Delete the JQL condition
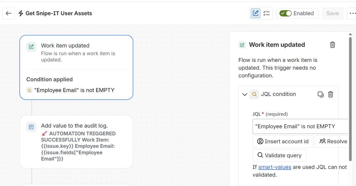This screenshot has height=186, width=356. tap(331, 94)
